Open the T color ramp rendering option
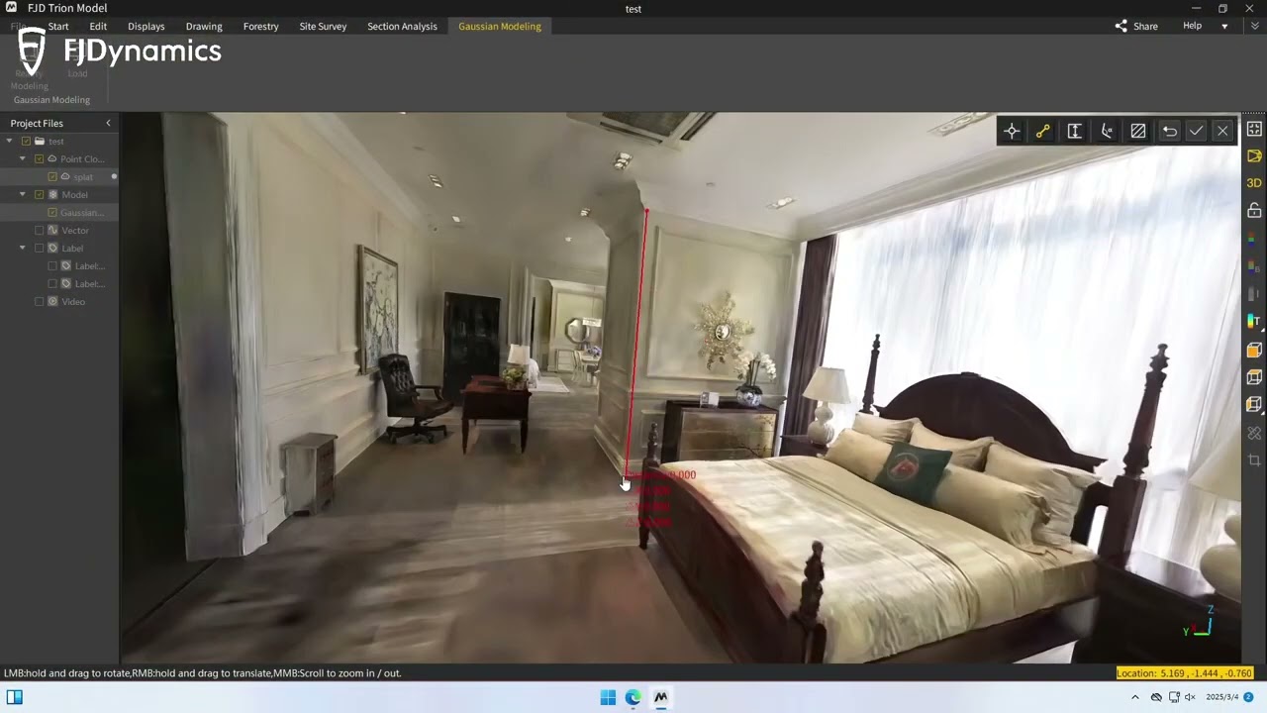Screen dimensions: 1267x713 (x=1254, y=322)
